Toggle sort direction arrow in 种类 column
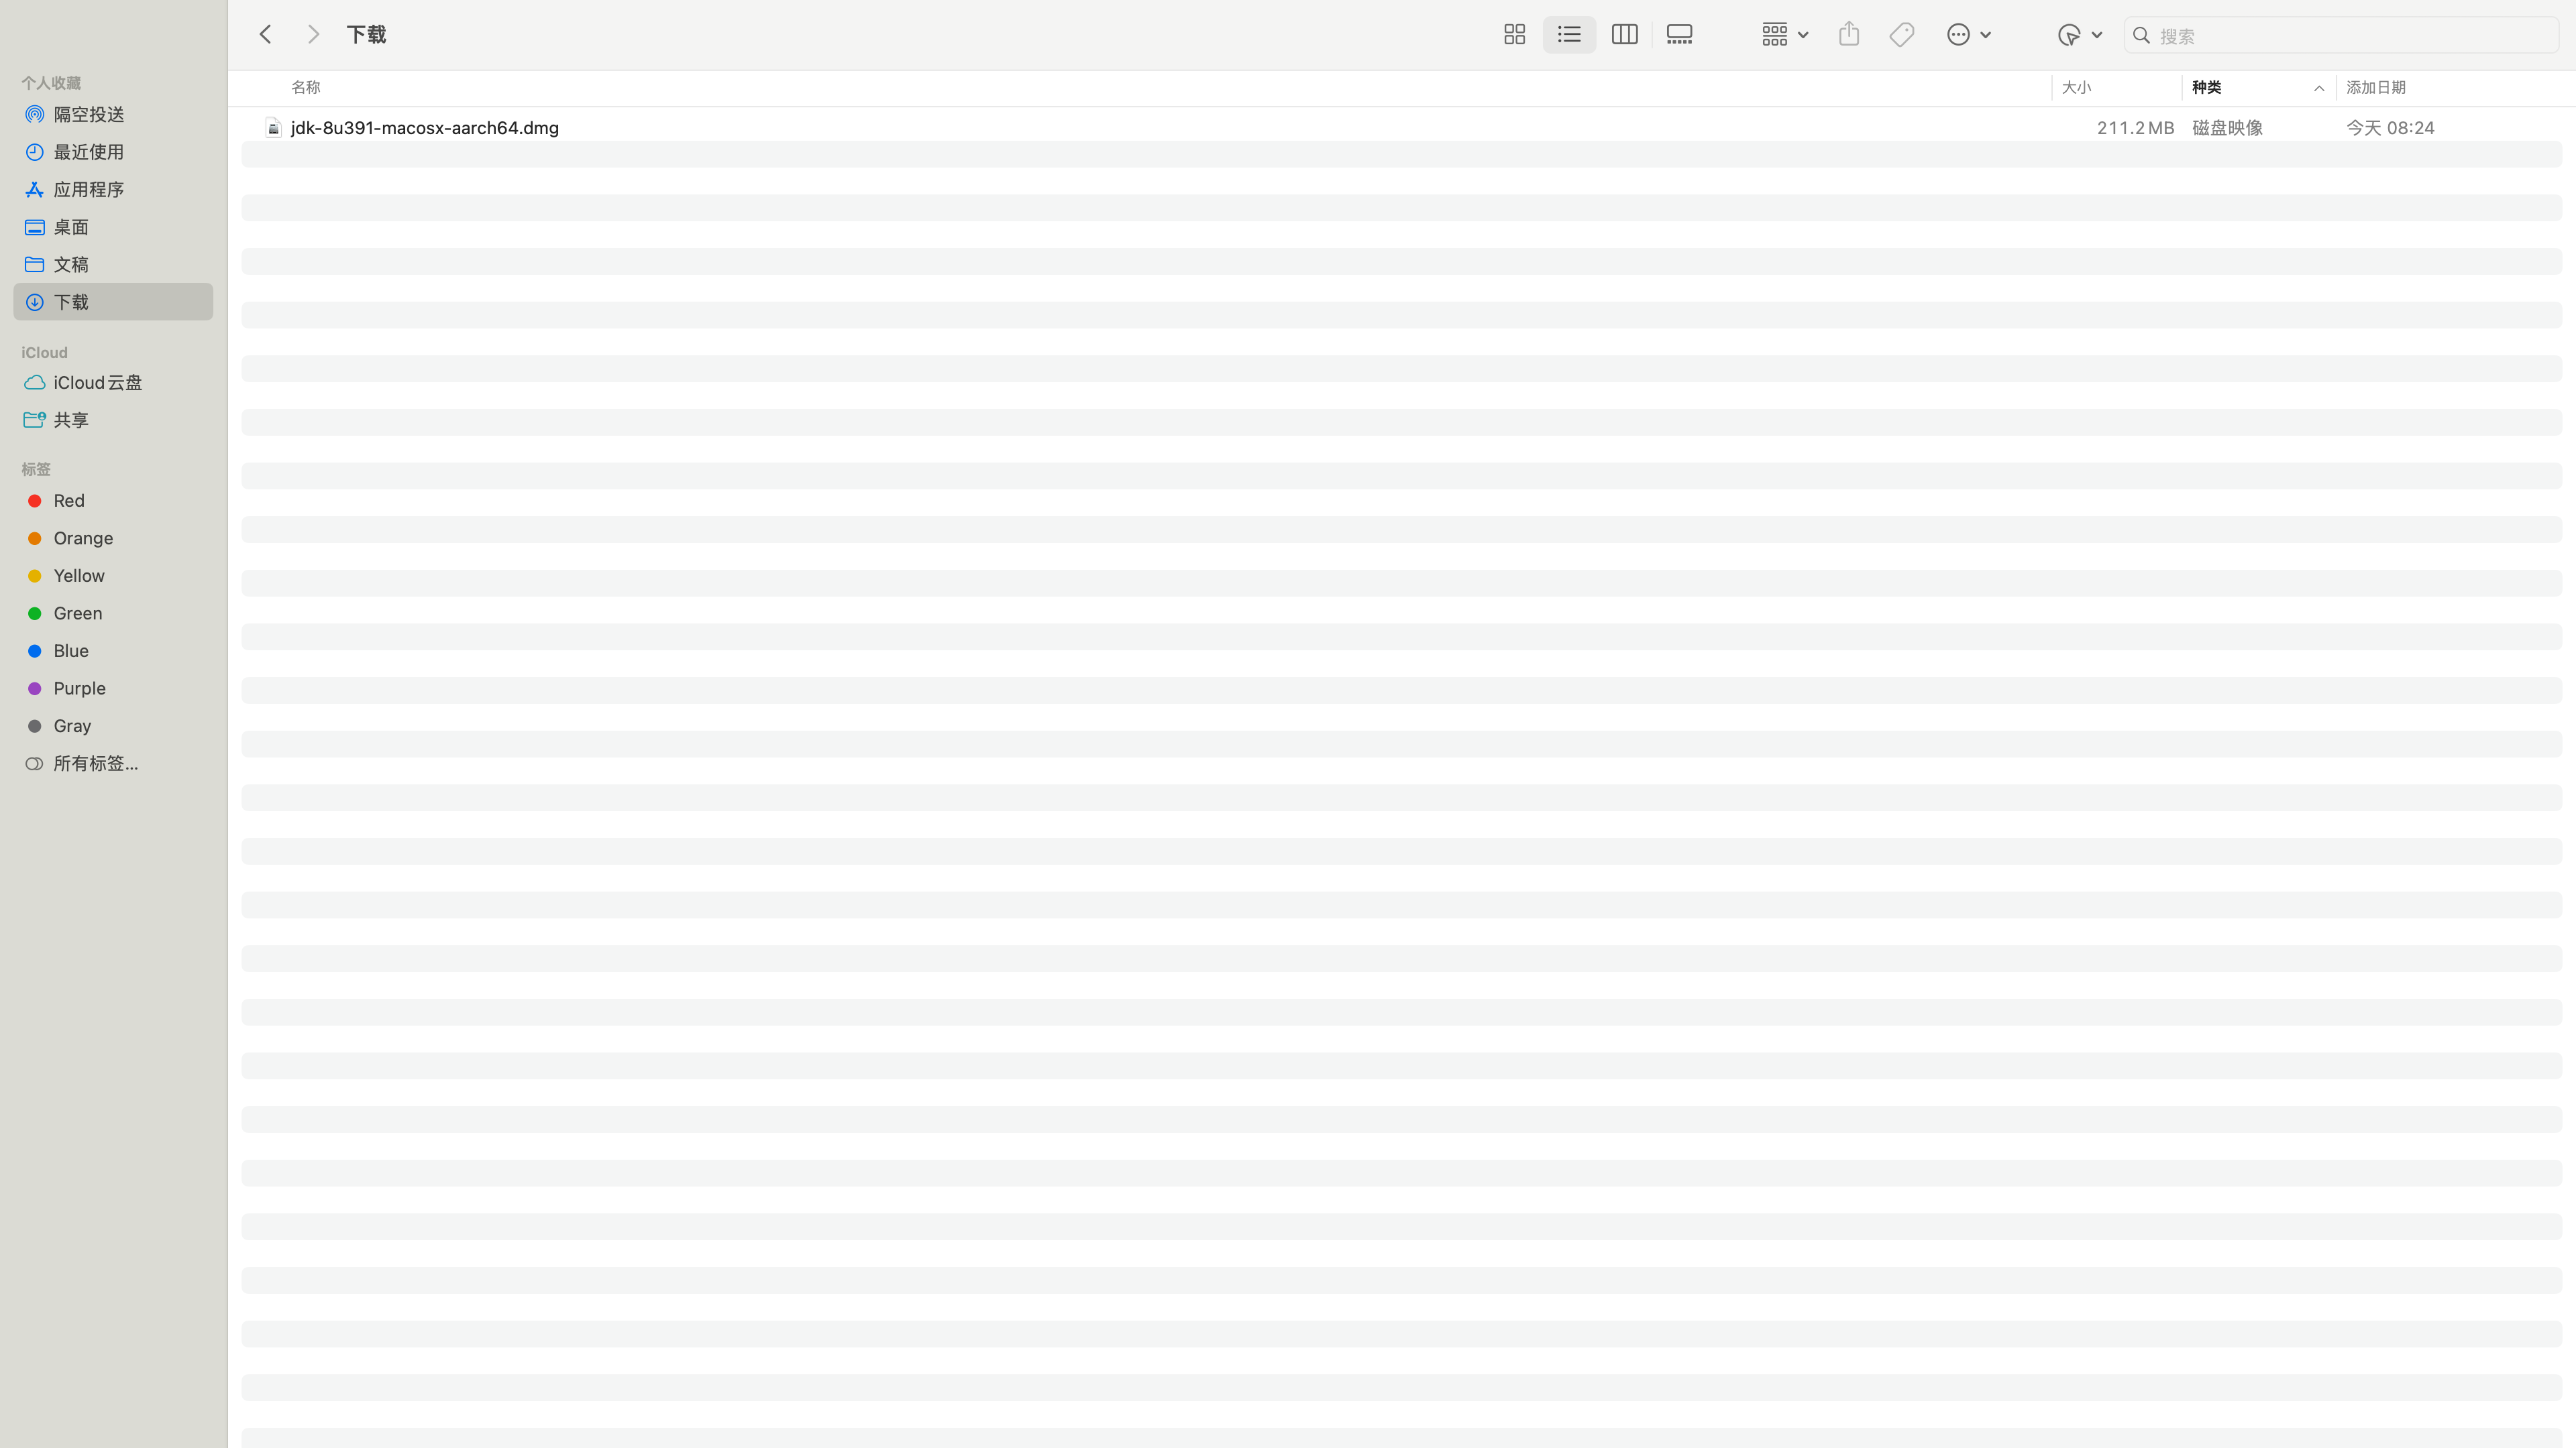Viewport: 2576px width, 1448px height. (x=2318, y=89)
